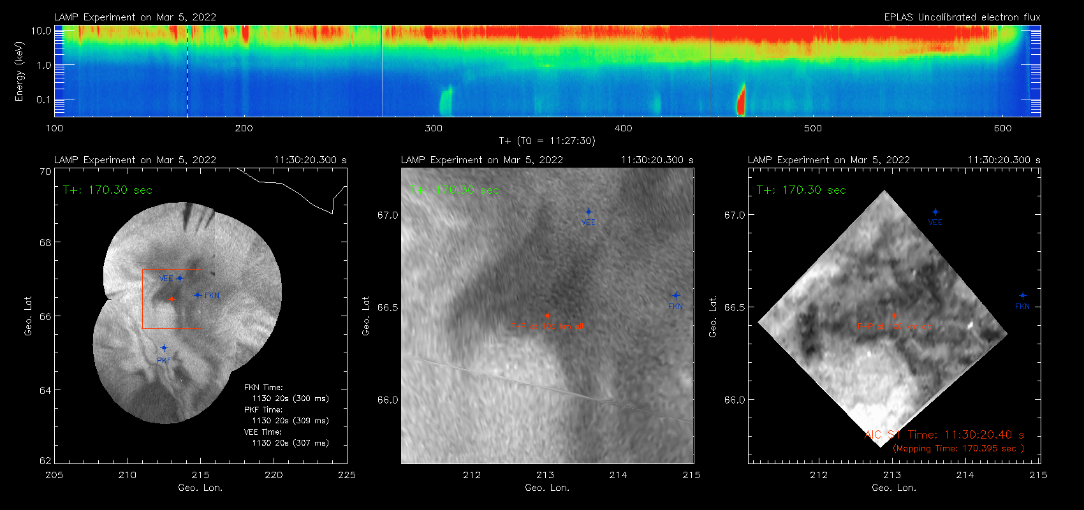Click the red footprint marker in the left all-sky map
This screenshot has width=1084, height=510.
tap(172, 298)
